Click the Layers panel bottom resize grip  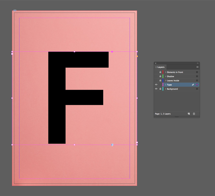(x=177, y=117)
